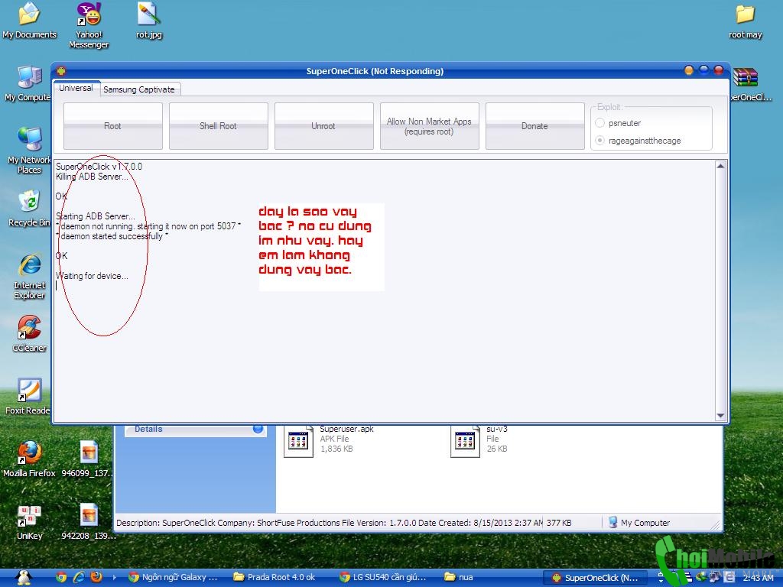Screen dimensions: 783x587
Task: Launch Mozilla Firefox desktop shortcut
Action: click(x=29, y=459)
